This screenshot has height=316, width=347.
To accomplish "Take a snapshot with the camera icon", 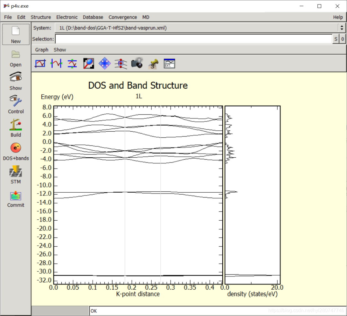I will point(137,63).
